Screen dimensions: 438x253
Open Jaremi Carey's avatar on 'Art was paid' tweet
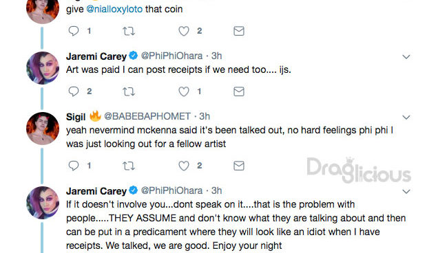43,68
